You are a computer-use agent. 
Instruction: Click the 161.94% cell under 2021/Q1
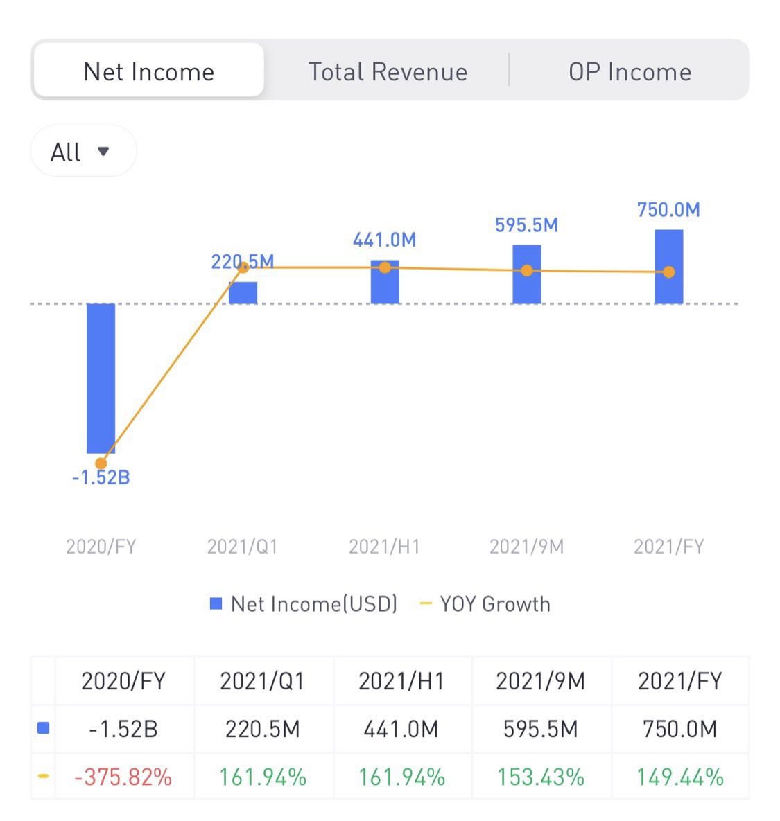[x=263, y=777]
